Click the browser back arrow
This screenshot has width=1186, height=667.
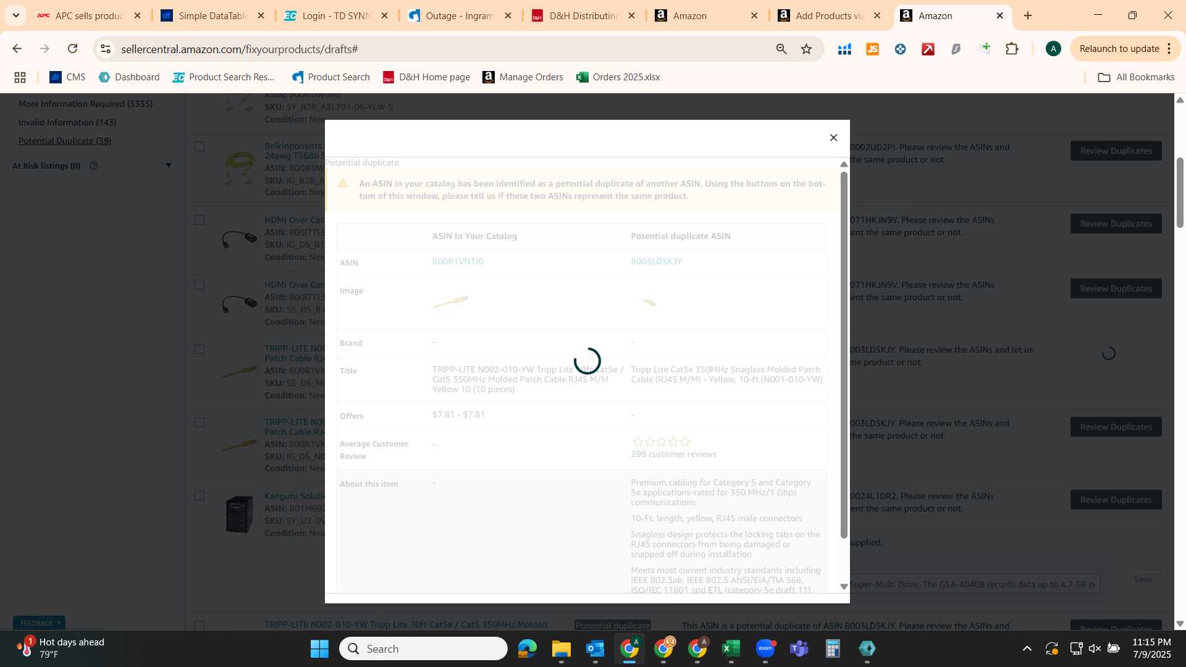[17, 49]
